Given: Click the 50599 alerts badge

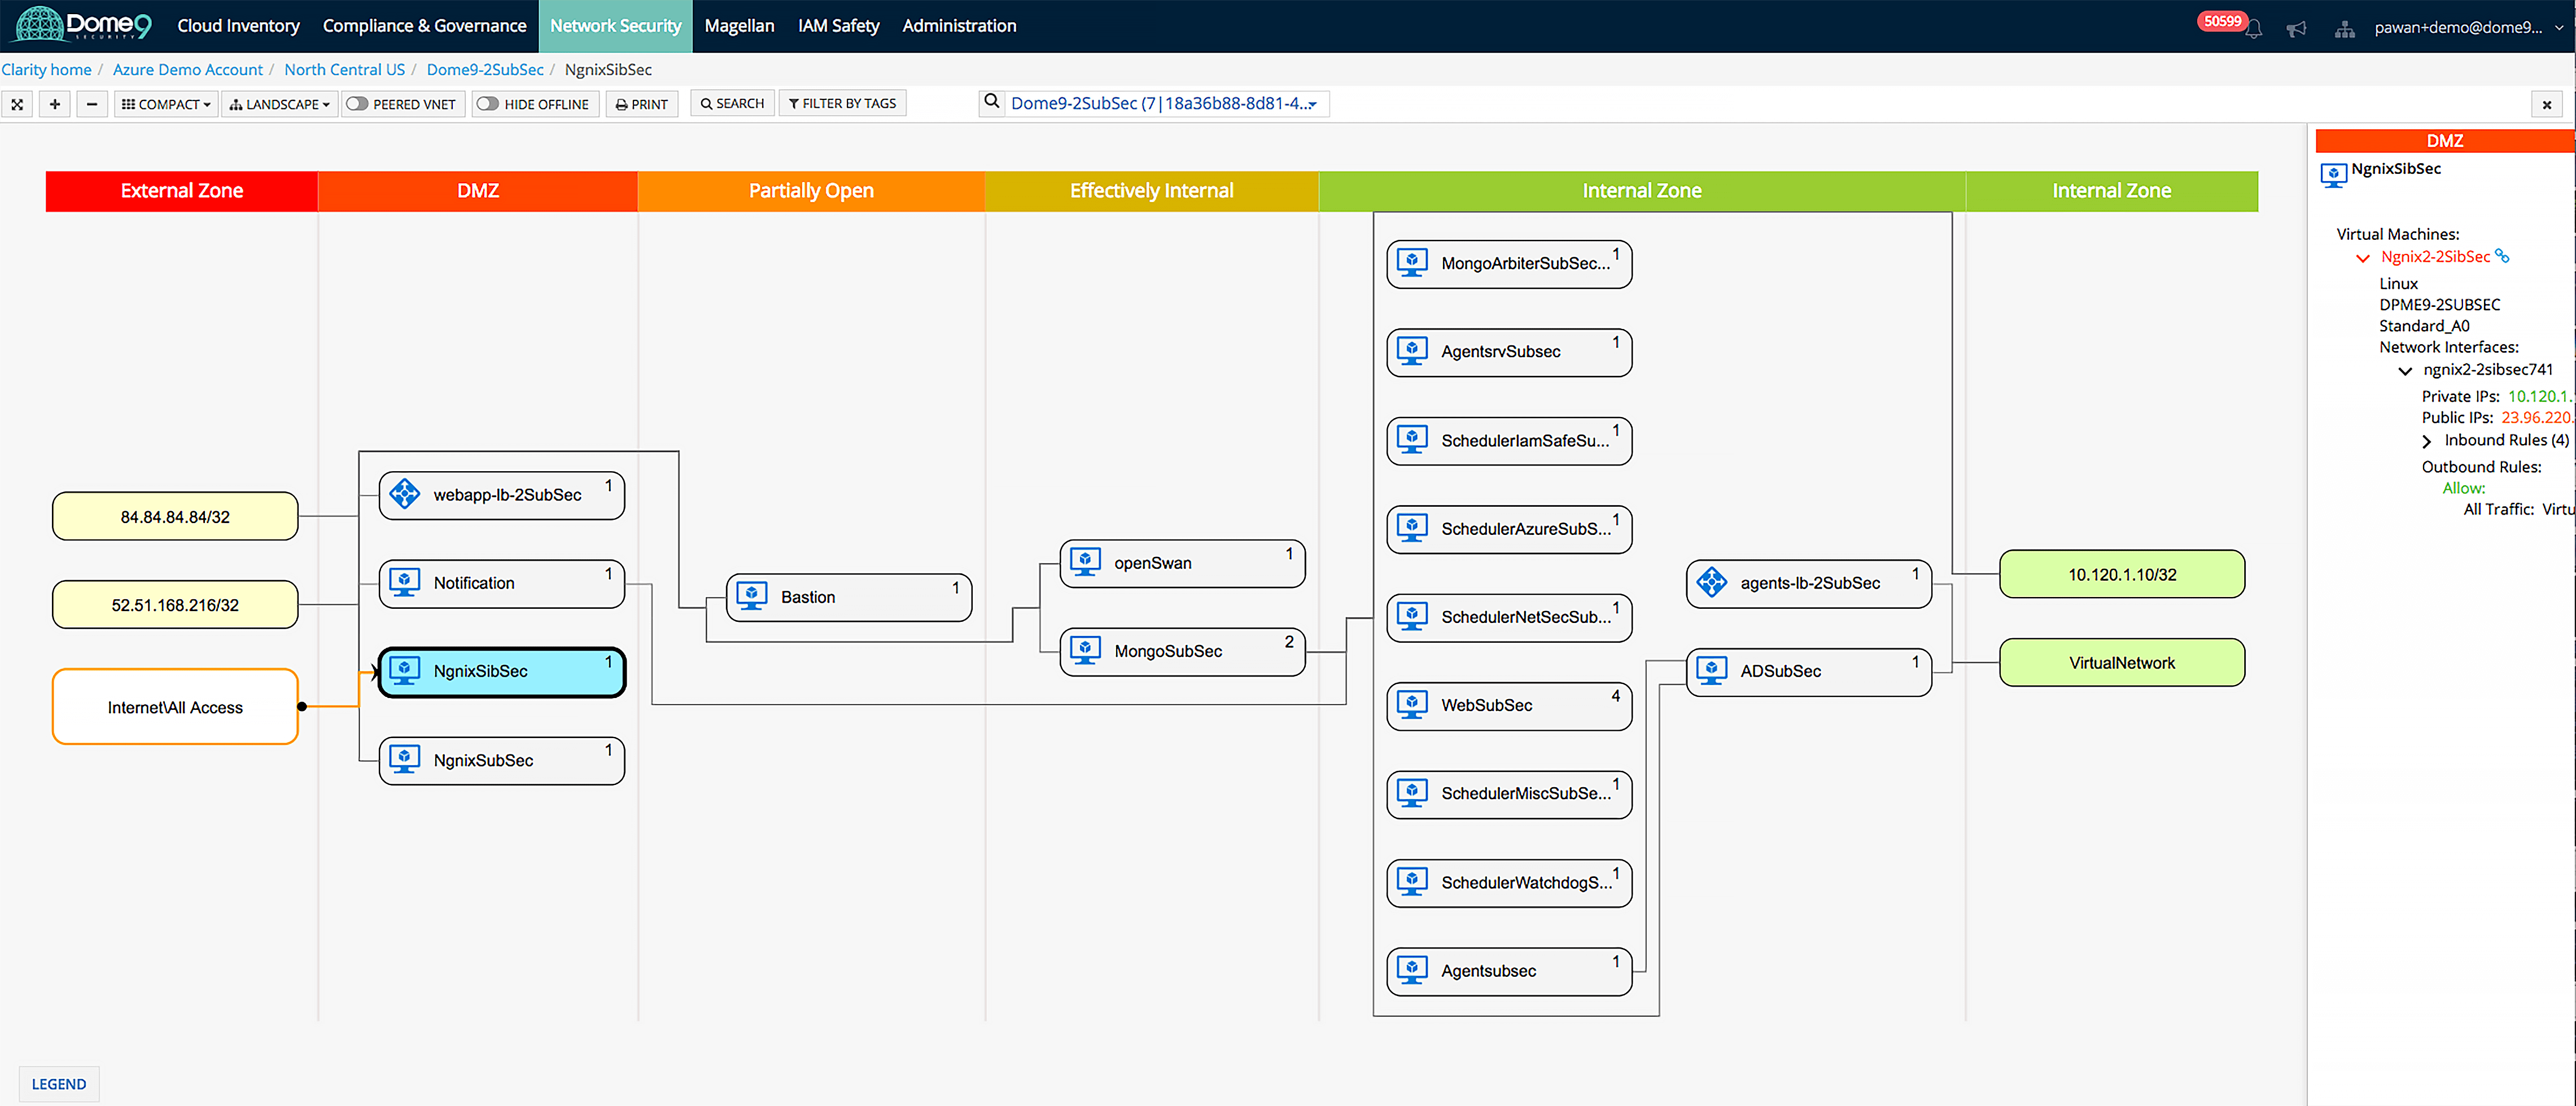Looking at the screenshot, I should point(2222,21).
